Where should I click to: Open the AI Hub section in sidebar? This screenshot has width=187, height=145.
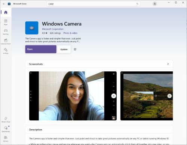[6, 51]
